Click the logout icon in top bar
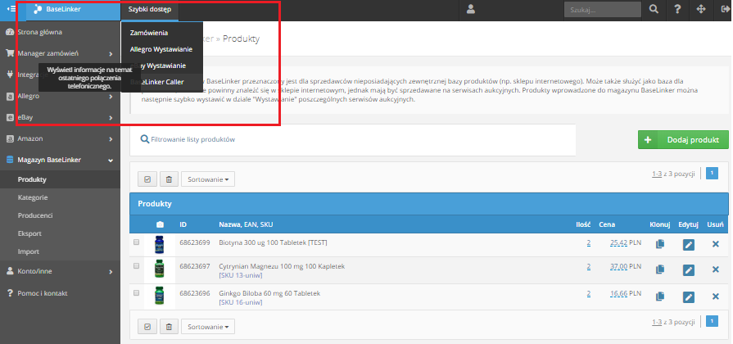This screenshot has width=733, height=344. [725, 9]
